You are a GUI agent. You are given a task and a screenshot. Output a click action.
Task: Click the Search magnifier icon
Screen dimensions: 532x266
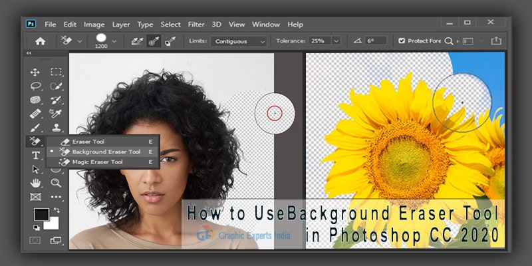click(449, 41)
